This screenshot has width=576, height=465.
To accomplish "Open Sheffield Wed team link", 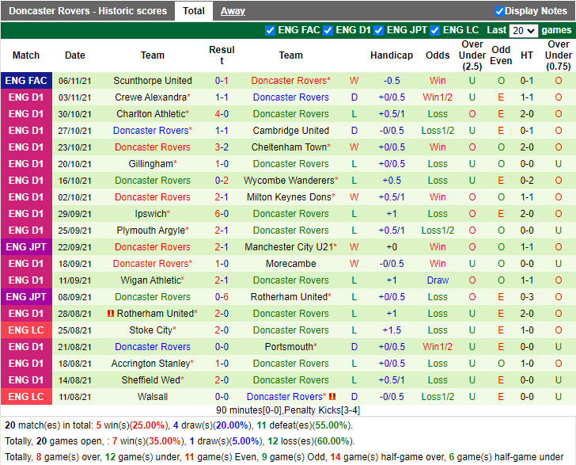I will 150,380.
